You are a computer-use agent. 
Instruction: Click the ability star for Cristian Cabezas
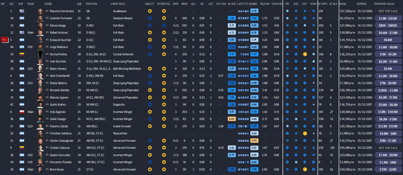point(150,148)
